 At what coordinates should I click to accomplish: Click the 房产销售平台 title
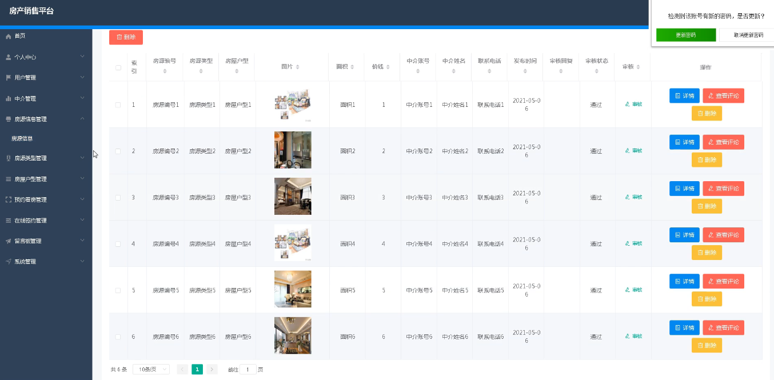(31, 10)
